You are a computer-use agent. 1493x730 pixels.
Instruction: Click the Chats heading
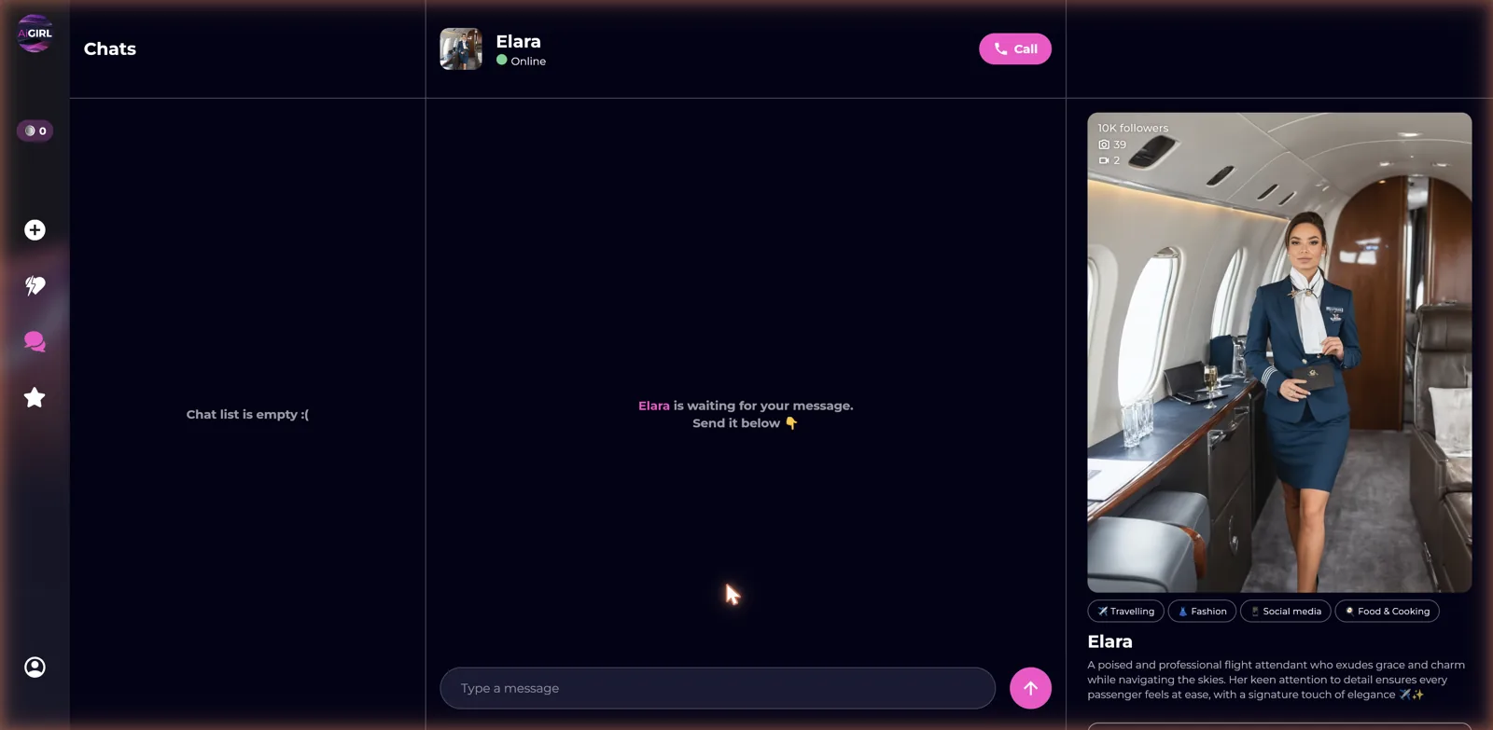point(110,48)
